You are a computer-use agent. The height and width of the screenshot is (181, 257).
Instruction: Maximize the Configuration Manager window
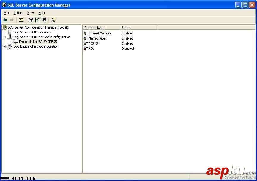click(x=245, y=5)
